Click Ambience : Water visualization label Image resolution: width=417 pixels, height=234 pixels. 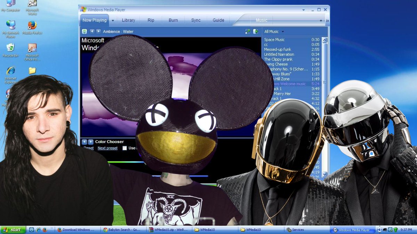[118, 32]
